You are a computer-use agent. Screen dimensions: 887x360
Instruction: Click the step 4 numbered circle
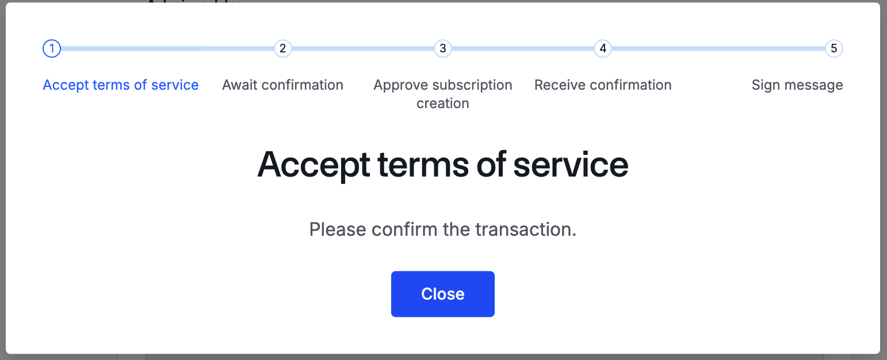pos(602,49)
